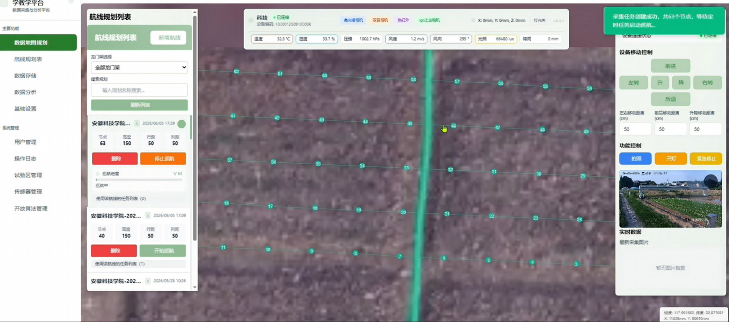This screenshot has width=729, height=322.
Task: Click waypoint 44 on the map
Action: click(x=365, y=122)
